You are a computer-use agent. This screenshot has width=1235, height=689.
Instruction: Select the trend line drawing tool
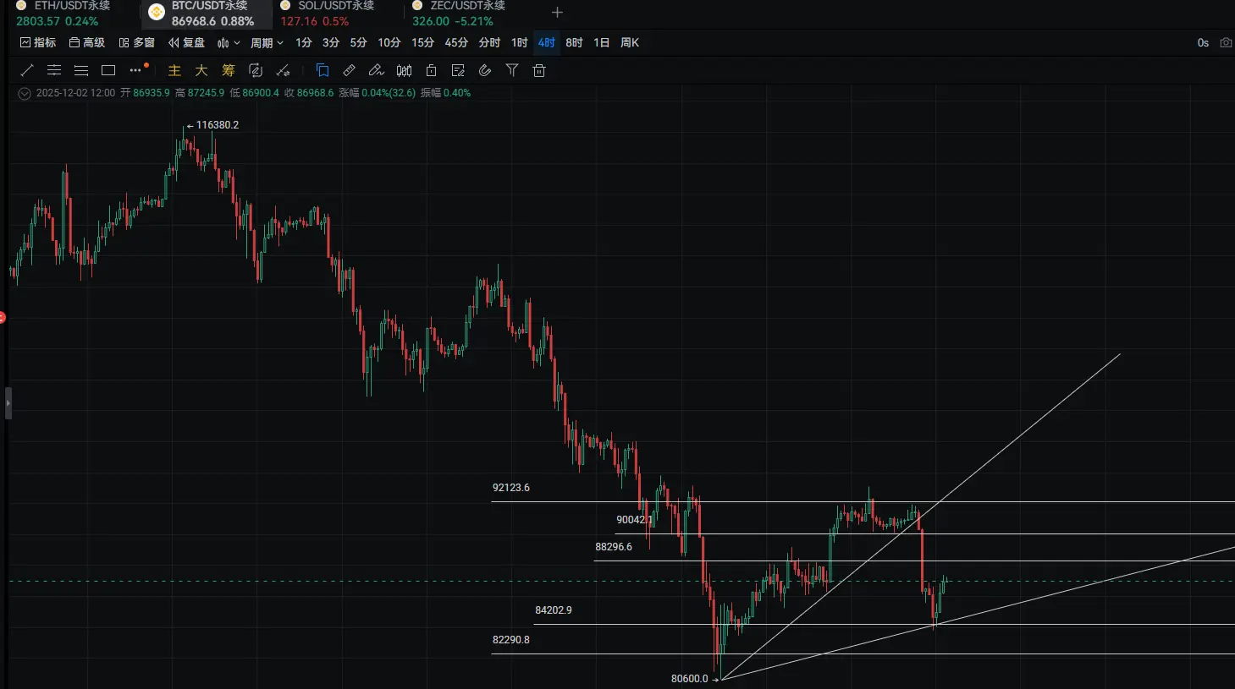(27, 70)
